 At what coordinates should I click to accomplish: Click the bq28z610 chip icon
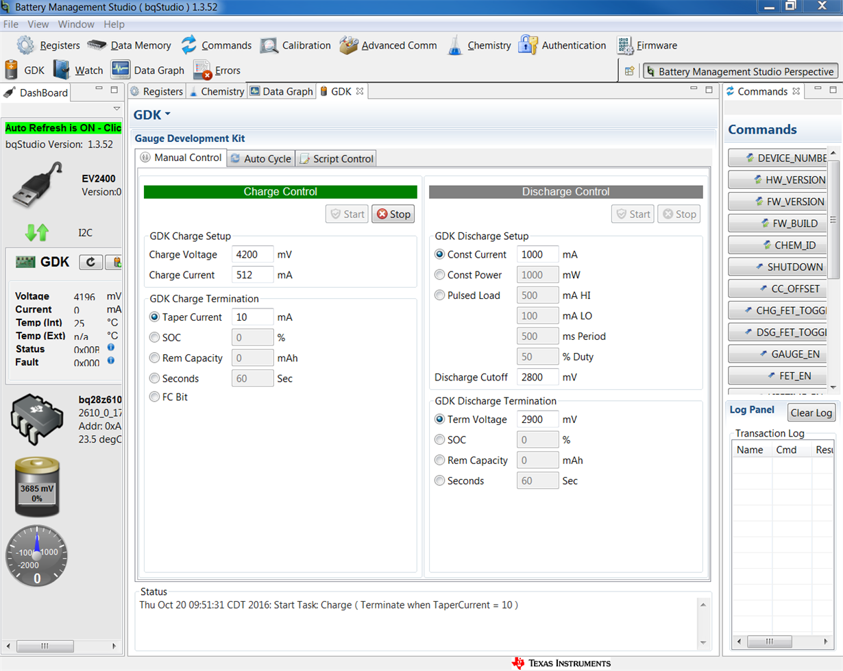[38, 421]
